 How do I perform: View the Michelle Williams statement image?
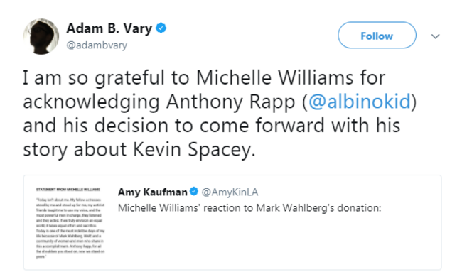click(x=70, y=222)
